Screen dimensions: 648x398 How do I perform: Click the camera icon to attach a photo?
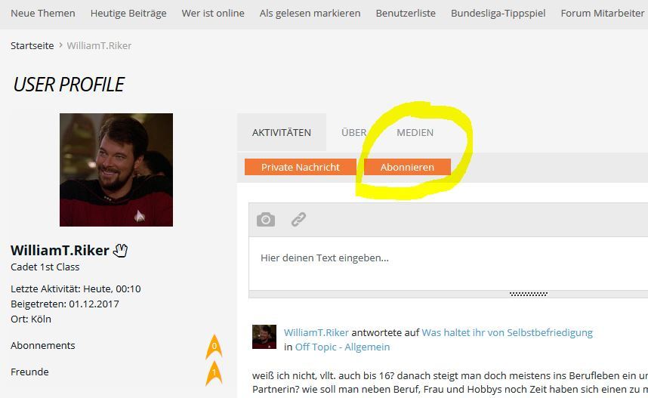265,220
